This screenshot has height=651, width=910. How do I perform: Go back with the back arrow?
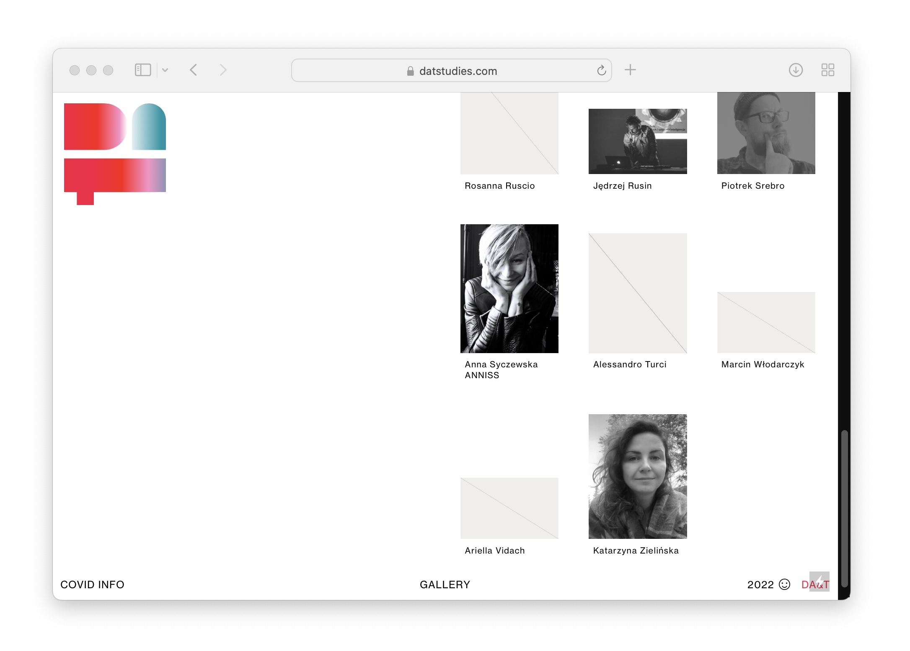coord(193,70)
